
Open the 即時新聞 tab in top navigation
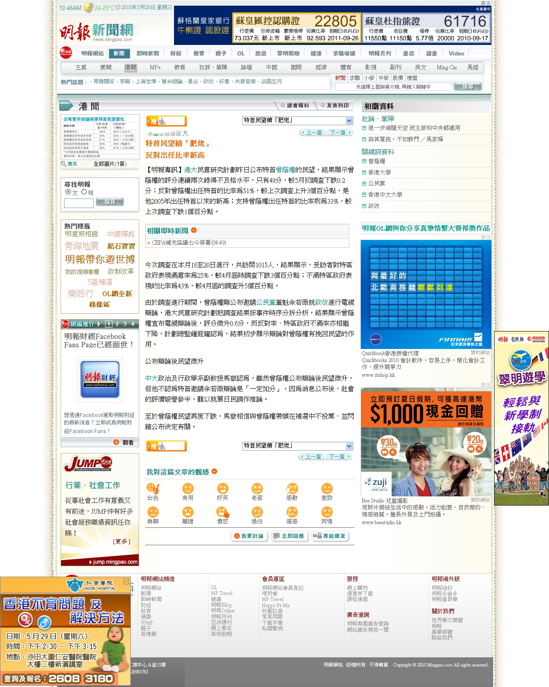click(147, 54)
